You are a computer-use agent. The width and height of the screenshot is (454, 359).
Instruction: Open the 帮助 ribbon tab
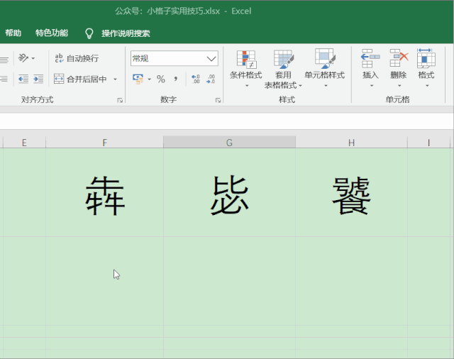(13, 33)
